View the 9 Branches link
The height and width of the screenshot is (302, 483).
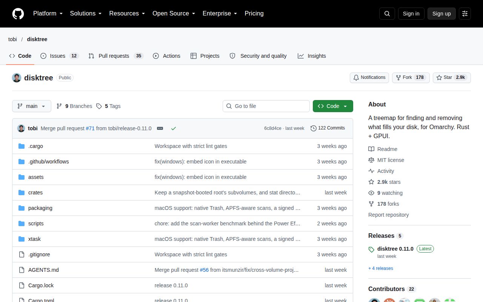pyautogui.click(x=74, y=106)
